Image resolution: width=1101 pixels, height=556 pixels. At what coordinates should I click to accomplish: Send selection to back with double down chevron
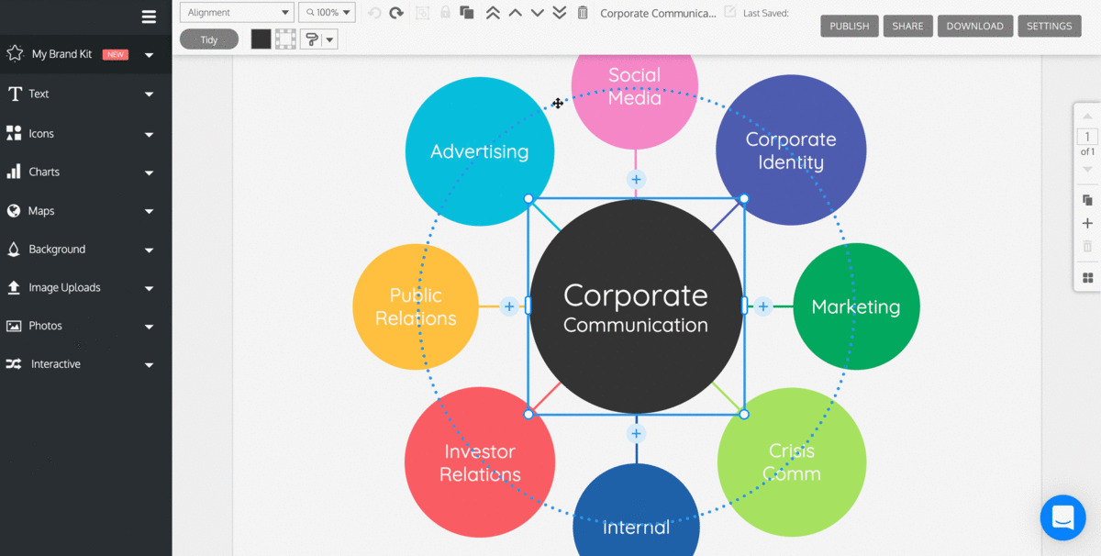[560, 13]
